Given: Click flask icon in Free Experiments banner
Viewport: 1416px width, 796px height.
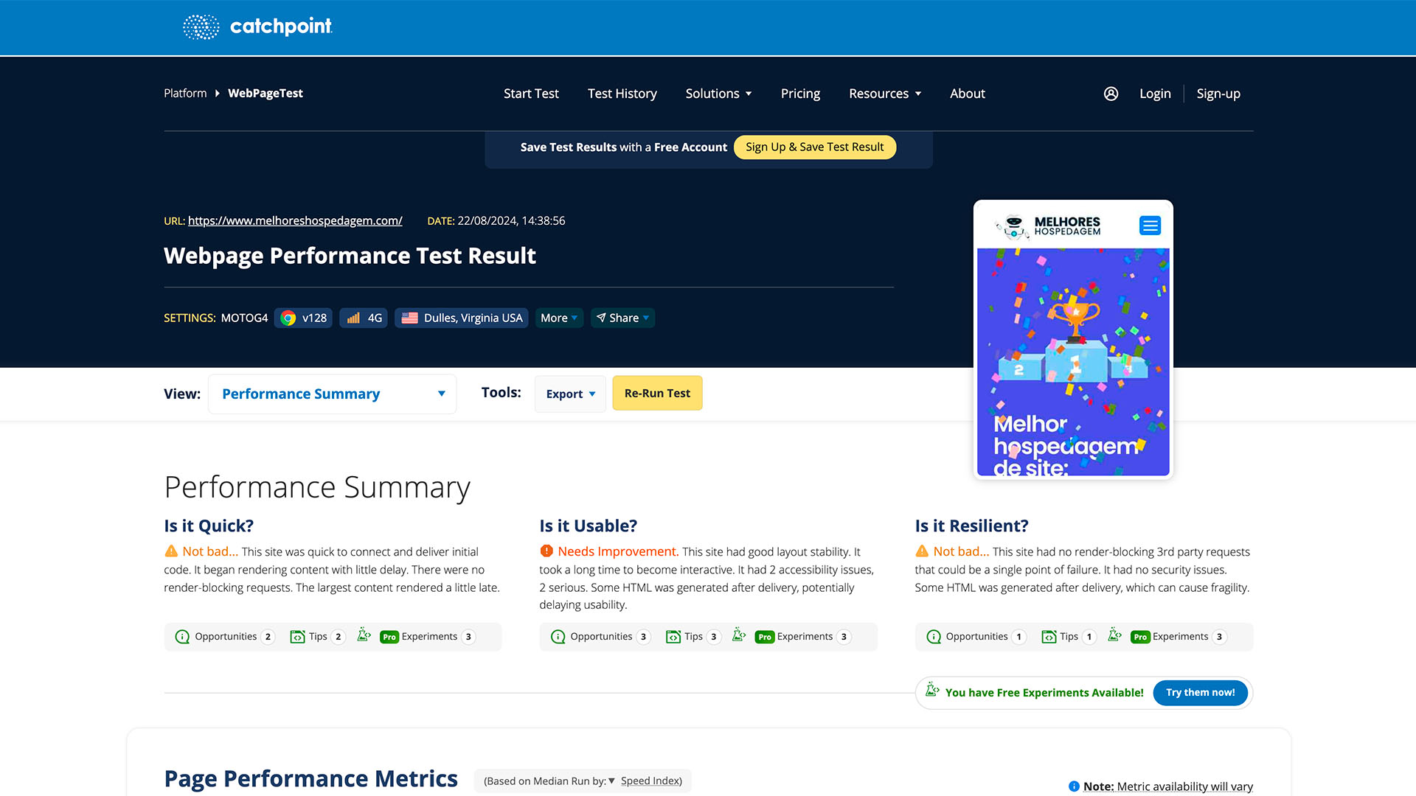Looking at the screenshot, I should click(x=932, y=690).
